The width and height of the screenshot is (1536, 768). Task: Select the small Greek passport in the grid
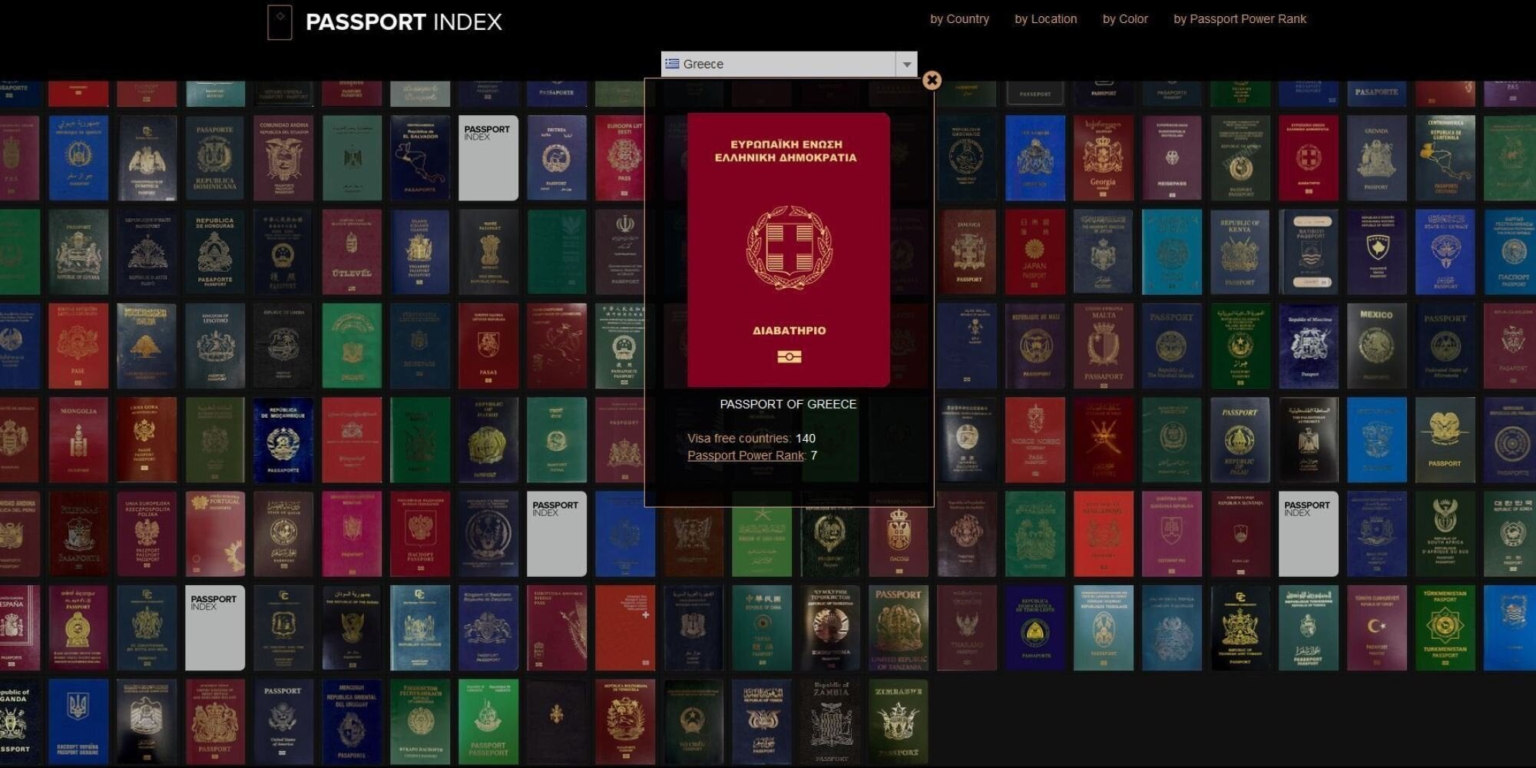tap(1308, 158)
